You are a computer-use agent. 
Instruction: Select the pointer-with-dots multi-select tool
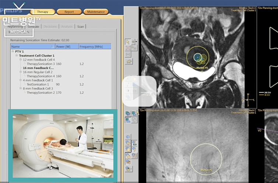click(x=134, y=48)
